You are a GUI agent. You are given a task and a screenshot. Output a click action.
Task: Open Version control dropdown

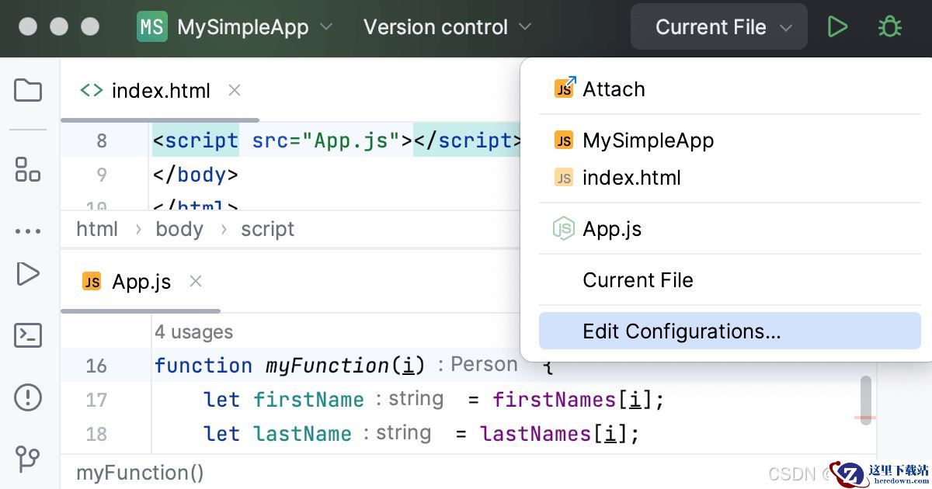tap(447, 27)
